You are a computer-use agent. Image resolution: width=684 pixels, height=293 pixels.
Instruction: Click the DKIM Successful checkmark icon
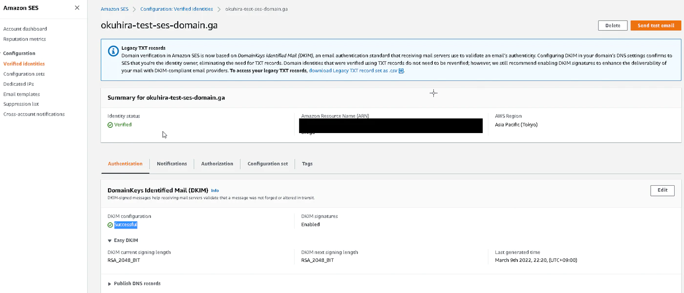[110, 225]
